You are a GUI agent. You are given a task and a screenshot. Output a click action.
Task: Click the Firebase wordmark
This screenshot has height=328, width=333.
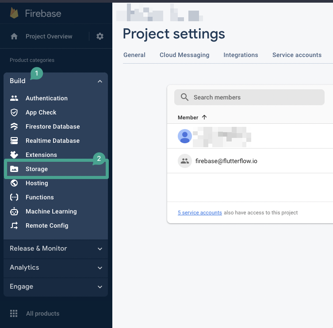click(43, 14)
